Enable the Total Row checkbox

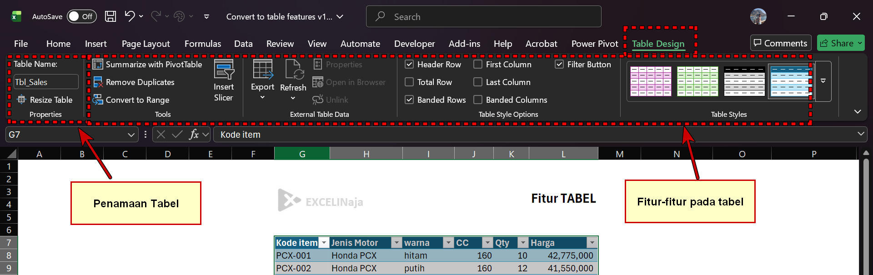click(409, 82)
